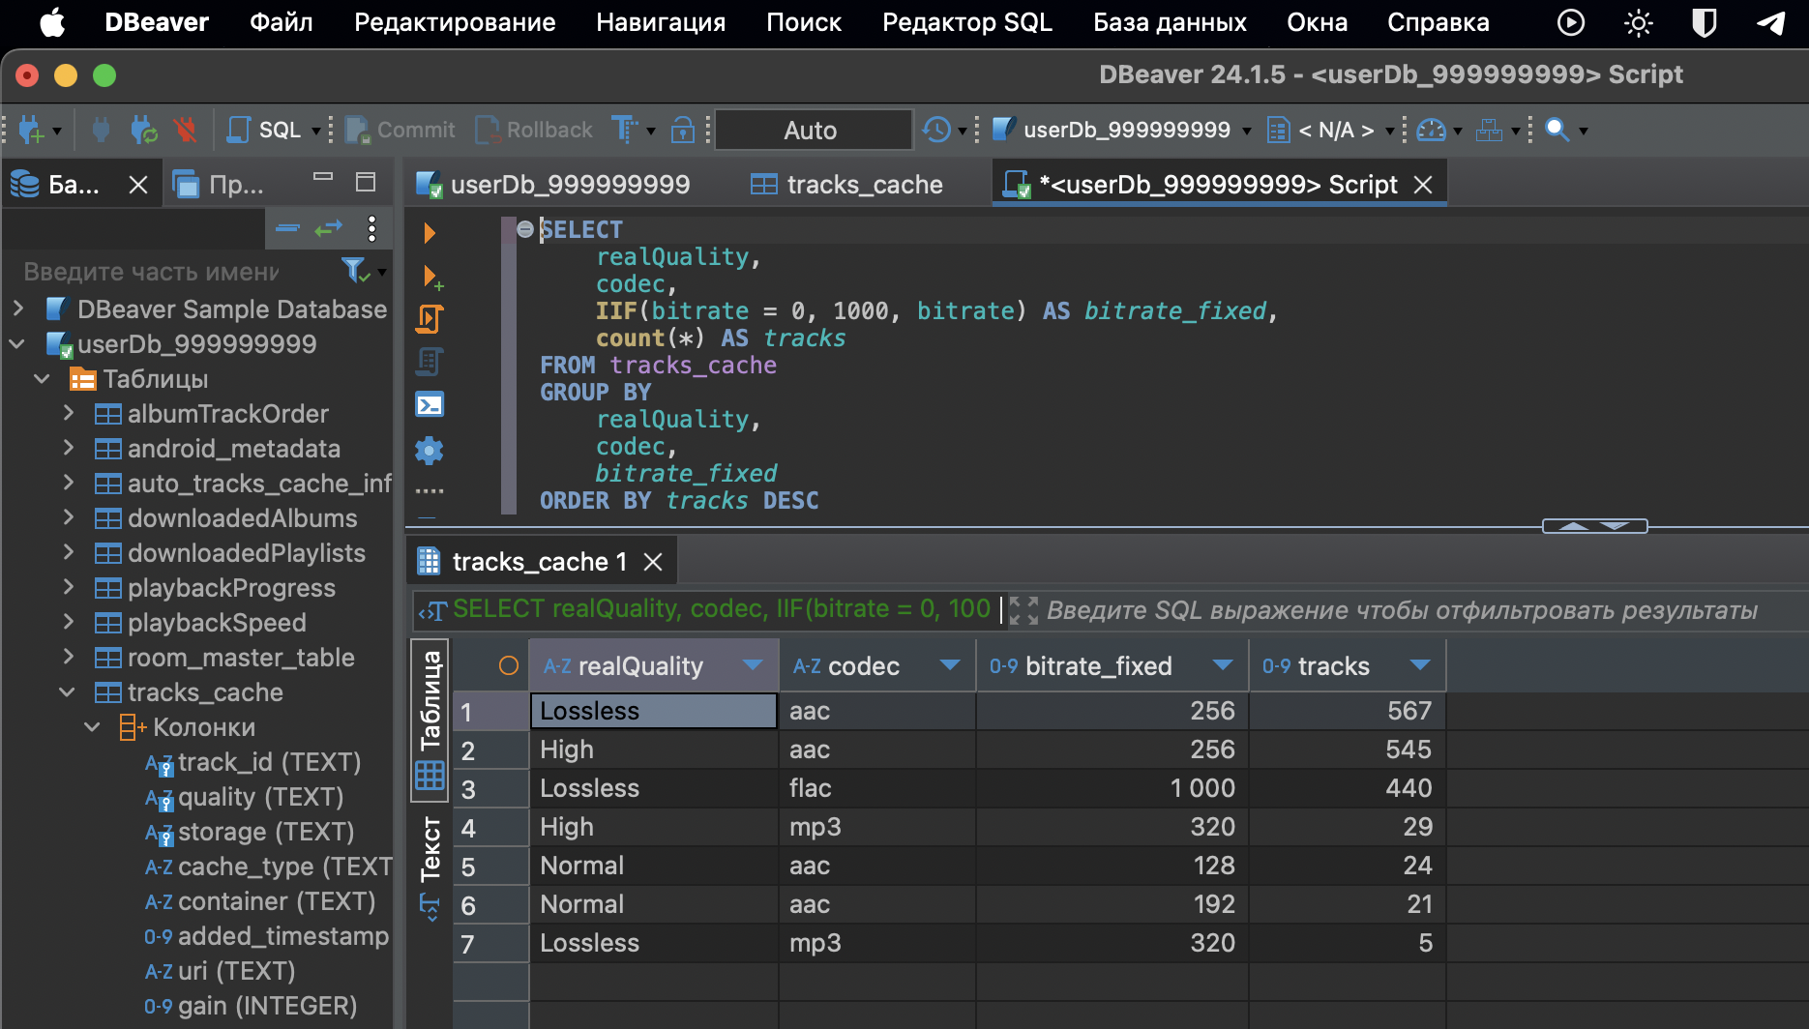Image resolution: width=1809 pixels, height=1029 pixels.
Task: Click the transaction log history icon
Action: 936,130
